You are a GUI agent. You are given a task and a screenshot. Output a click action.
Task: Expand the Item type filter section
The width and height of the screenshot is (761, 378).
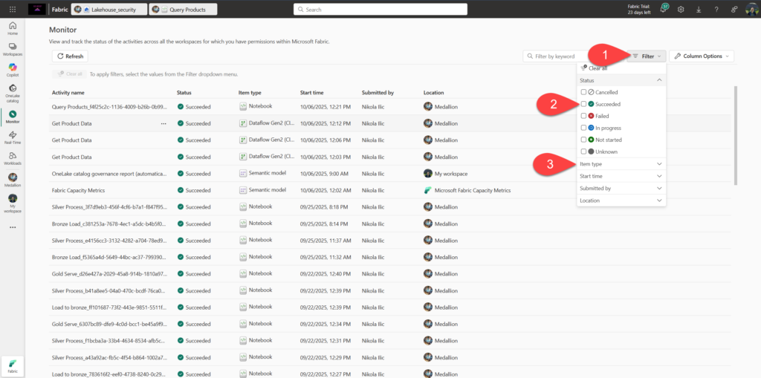click(x=621, y=163)
